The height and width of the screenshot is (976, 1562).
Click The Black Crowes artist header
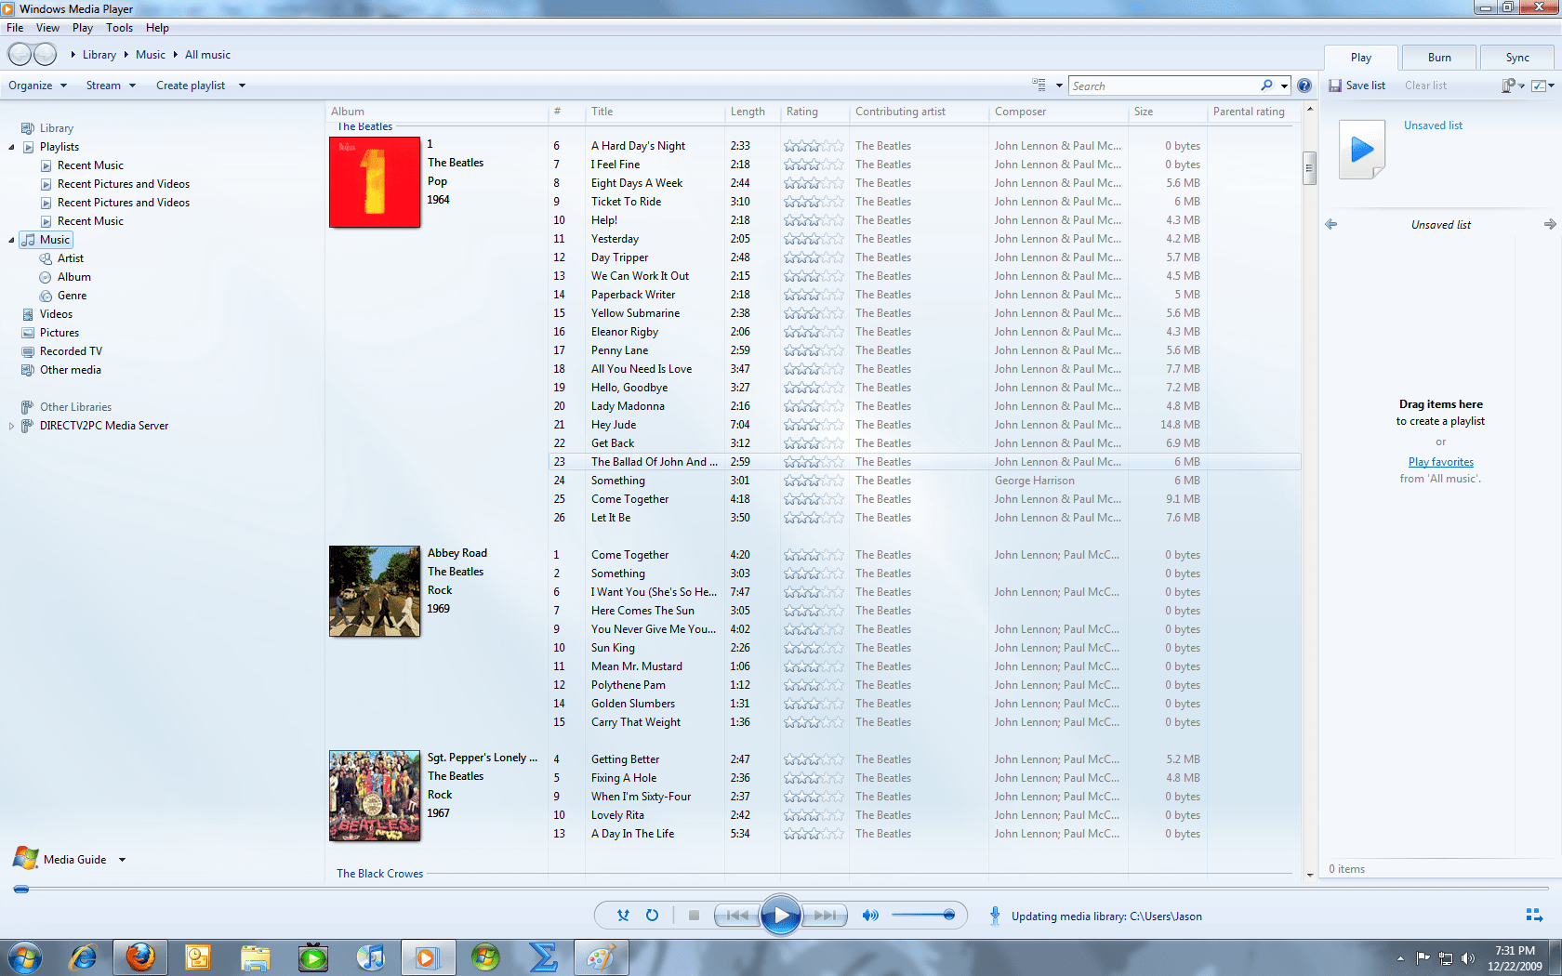379,874
